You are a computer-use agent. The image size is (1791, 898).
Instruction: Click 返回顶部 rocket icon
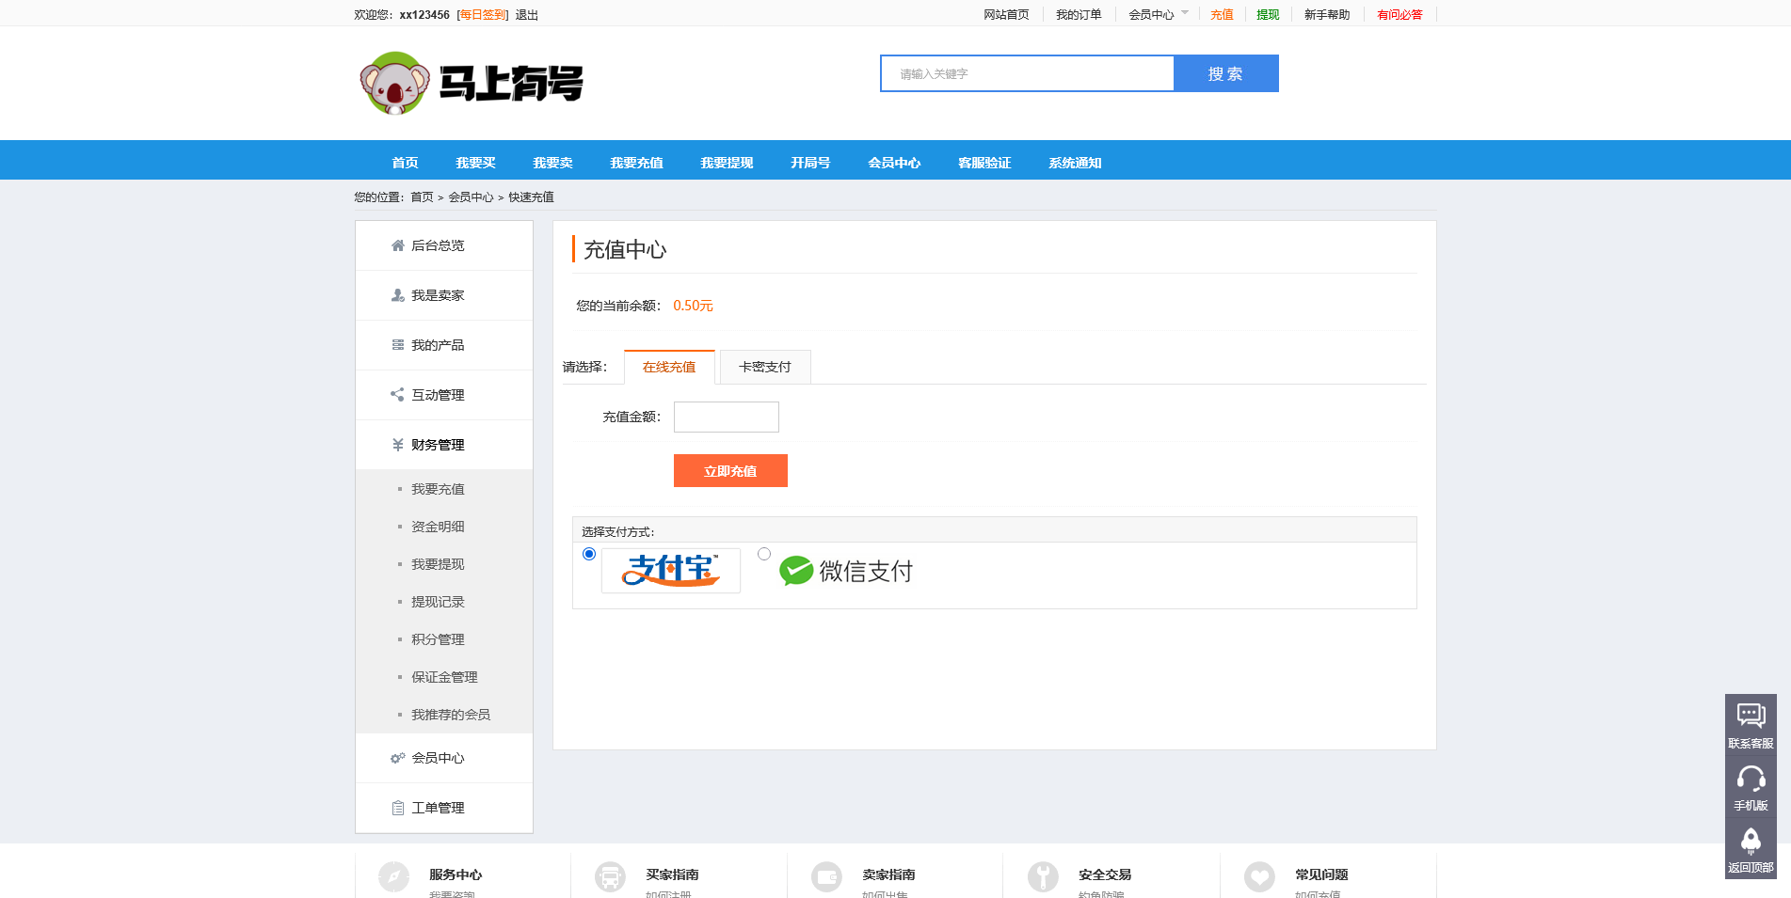[x=1751, y=841]
